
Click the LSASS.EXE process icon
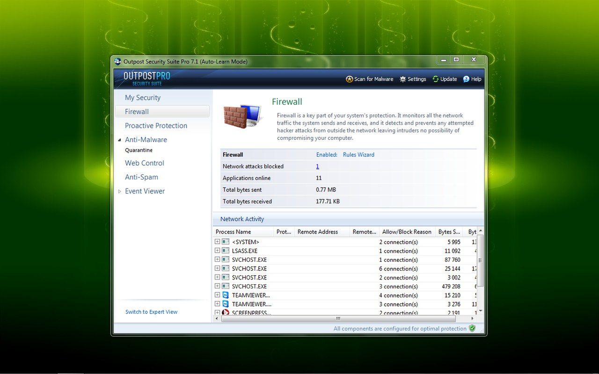tap(226, 251)
